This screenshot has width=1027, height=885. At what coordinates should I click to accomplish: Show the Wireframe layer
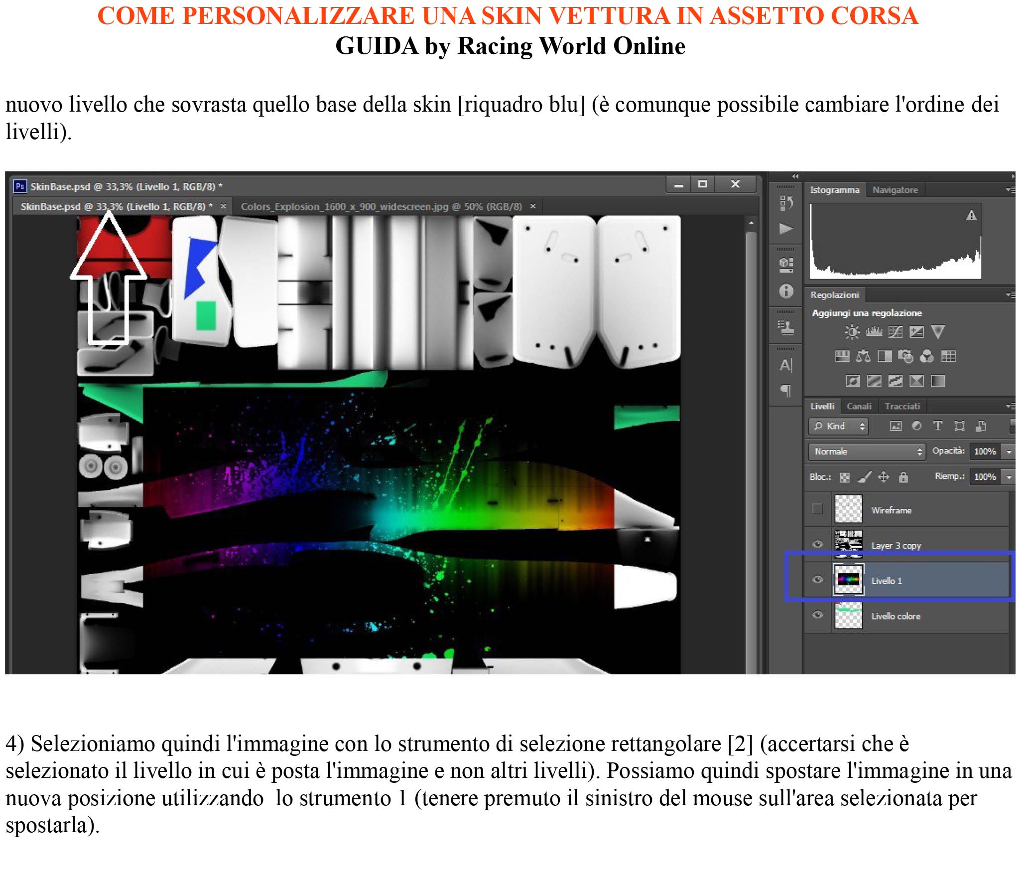tap(817, 509)
